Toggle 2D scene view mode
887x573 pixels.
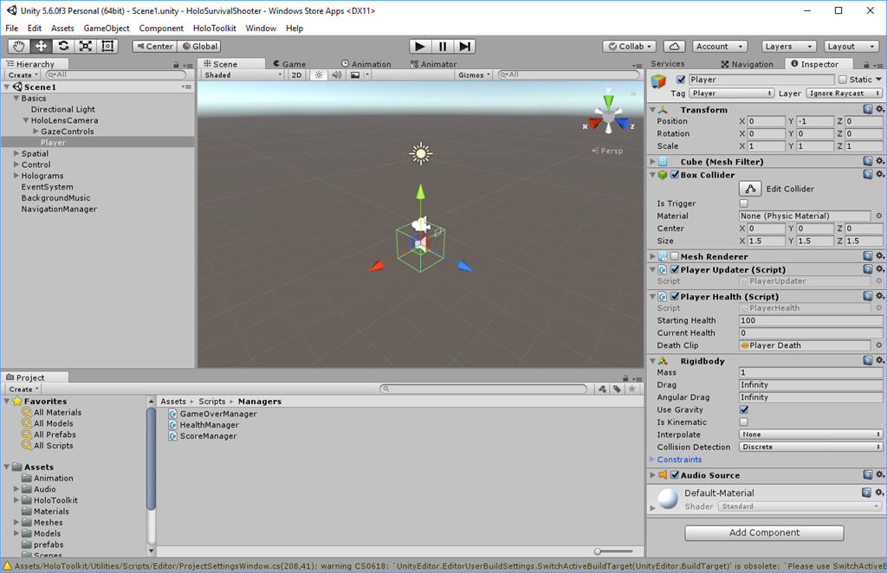pyautogui.click(x=296, y=74)
